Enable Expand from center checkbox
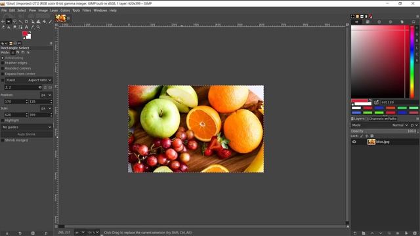This screenshot has height=236, width=420. [3, 73]
